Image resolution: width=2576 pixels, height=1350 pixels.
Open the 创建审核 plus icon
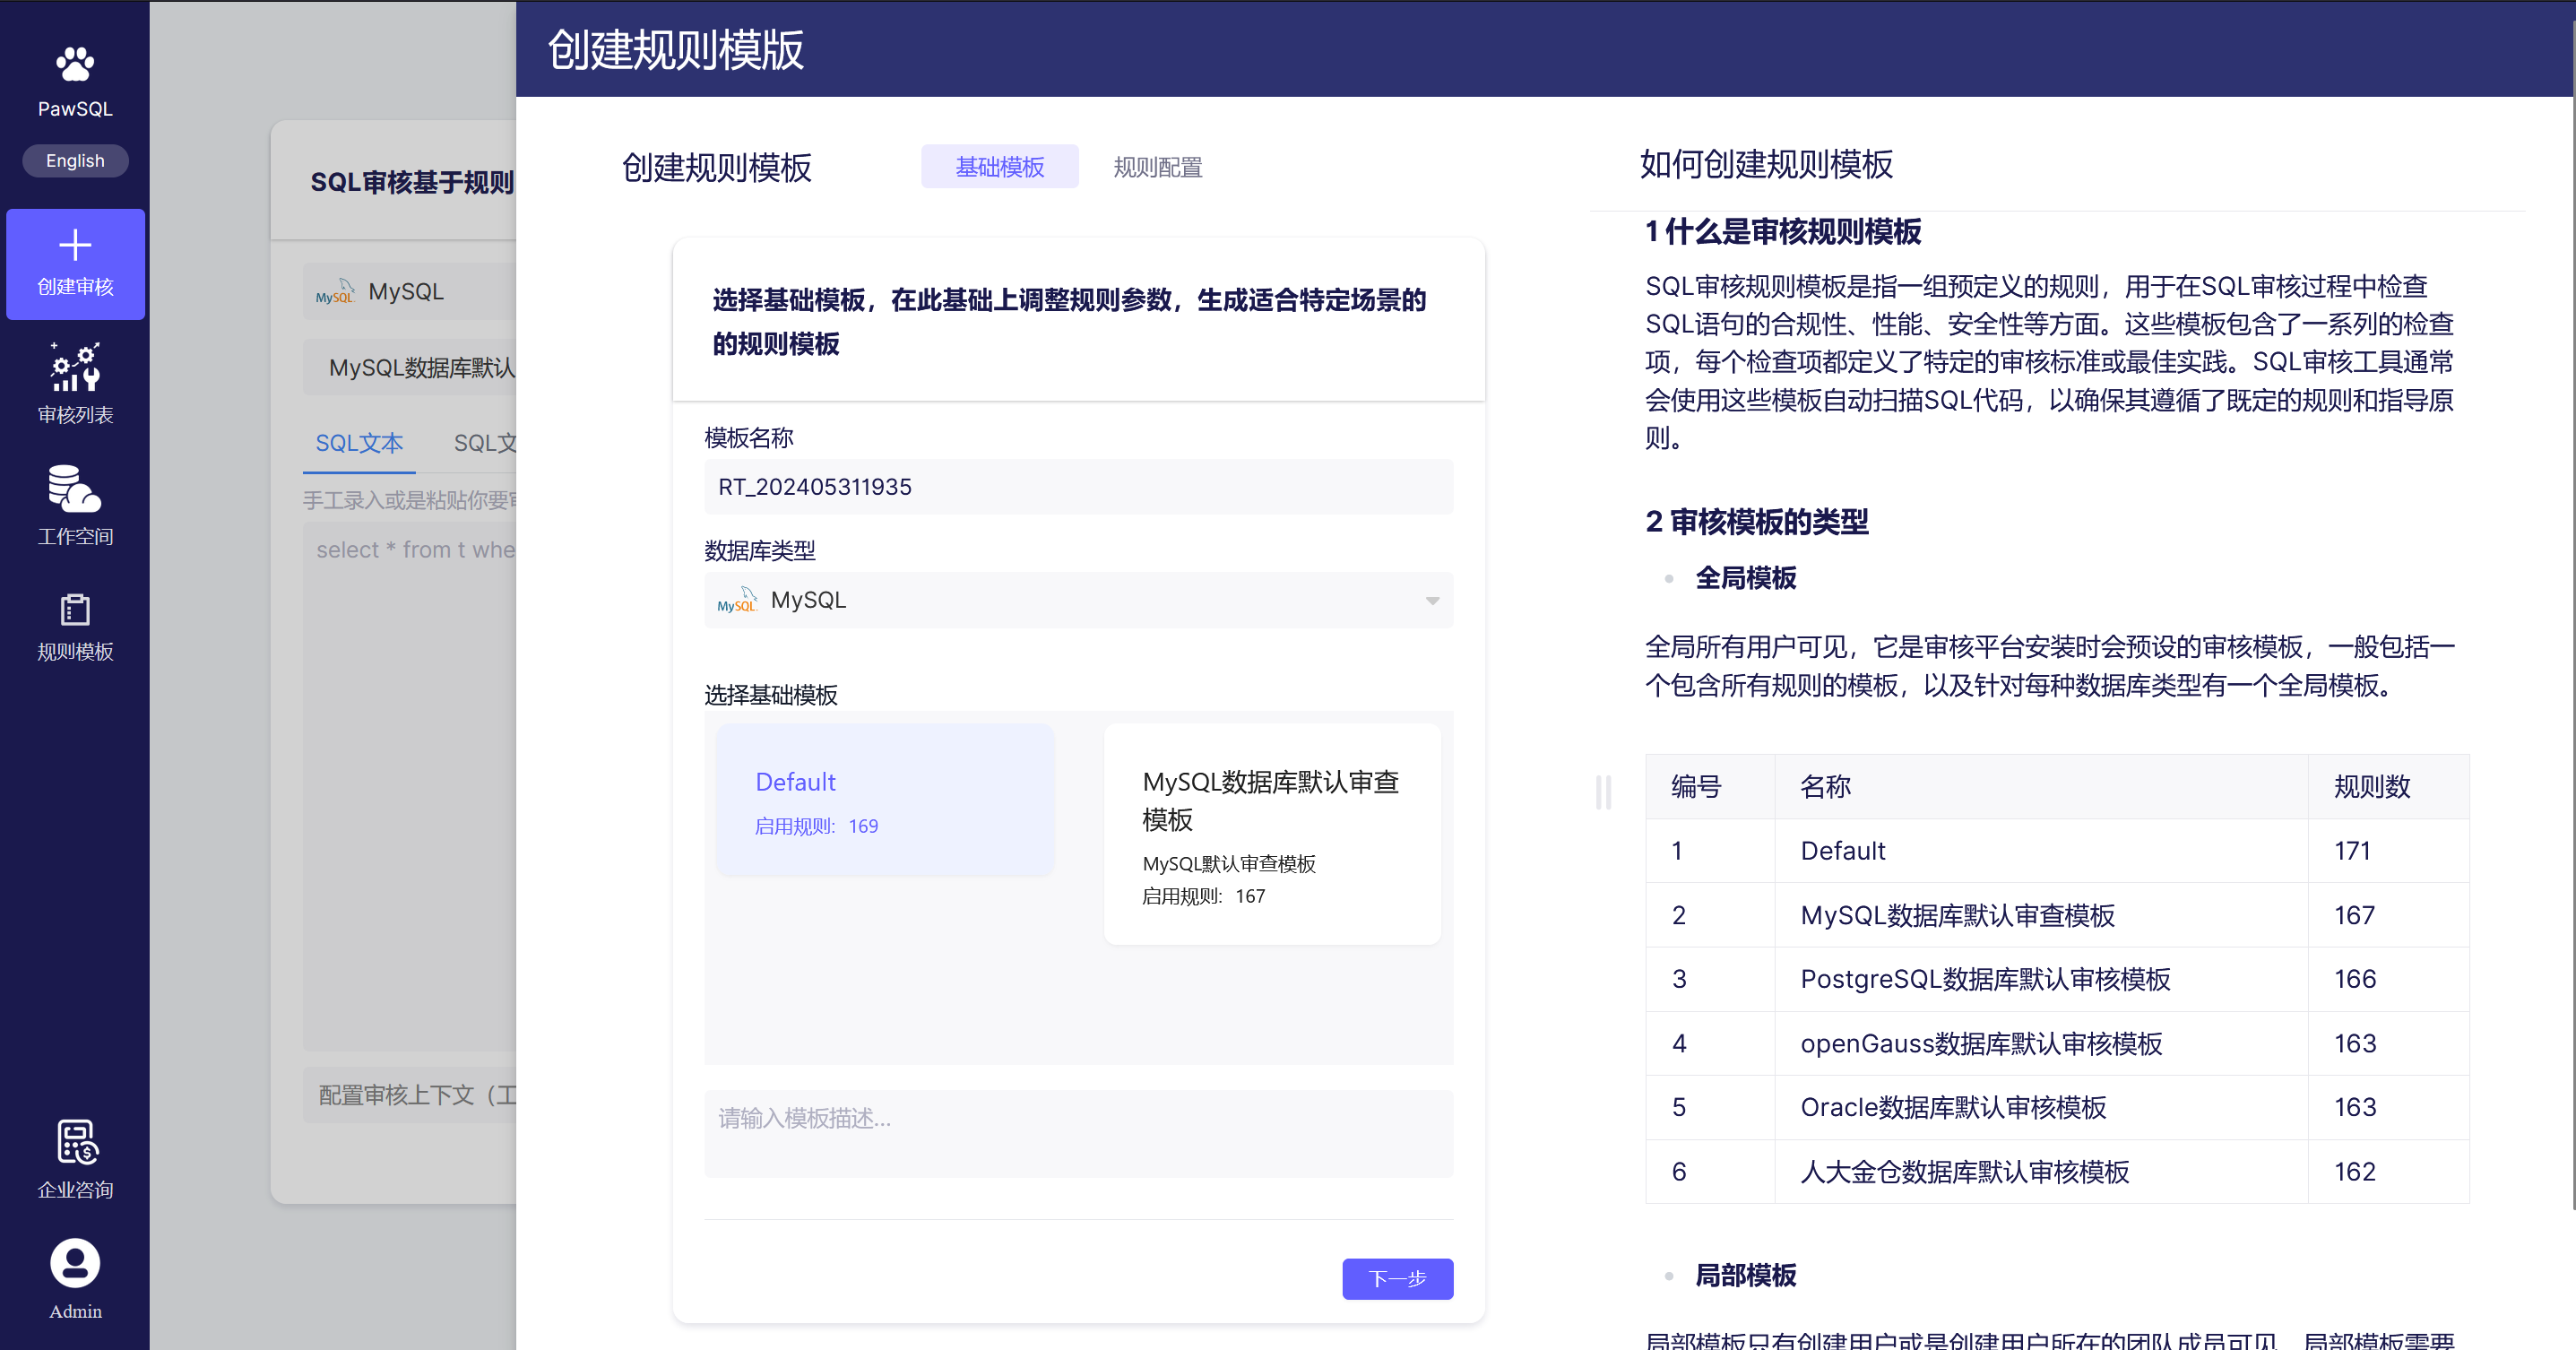pos(75,245)
